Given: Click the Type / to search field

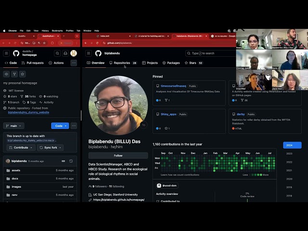Looking at the screenshot, I should [211, 53].
